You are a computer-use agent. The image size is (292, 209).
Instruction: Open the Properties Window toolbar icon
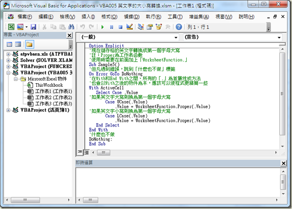150,27
